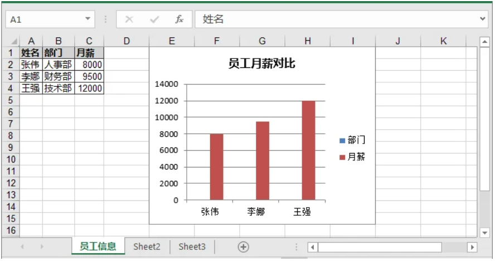Image resolution: width=495 pixels, height=261 pixels.
Task: Click the Insert Function fx icon
Action: click(179, 19)
